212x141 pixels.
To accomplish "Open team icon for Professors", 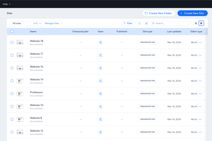I will click(101, 94).
